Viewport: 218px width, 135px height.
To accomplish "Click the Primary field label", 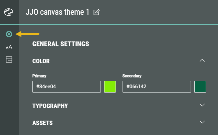I will (39, 76).
